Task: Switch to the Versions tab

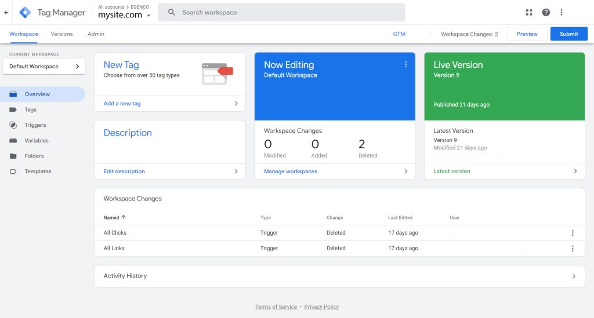Action: click(x=61, y=34)
